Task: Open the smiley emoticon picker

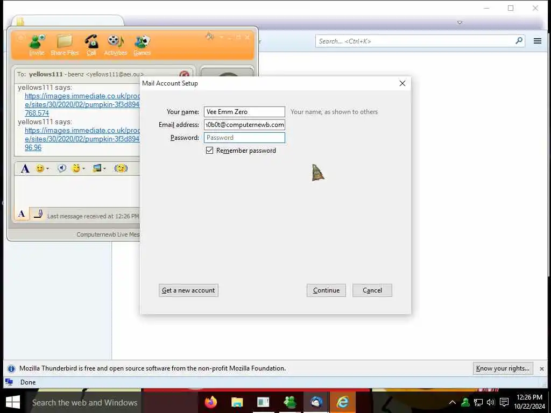Action: coord(40,168)
